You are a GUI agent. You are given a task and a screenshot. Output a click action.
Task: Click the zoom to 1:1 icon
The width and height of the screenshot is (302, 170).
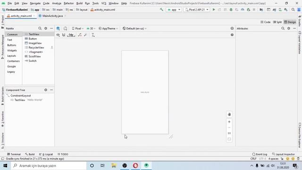pyautogui.click(x=229, y=133)
